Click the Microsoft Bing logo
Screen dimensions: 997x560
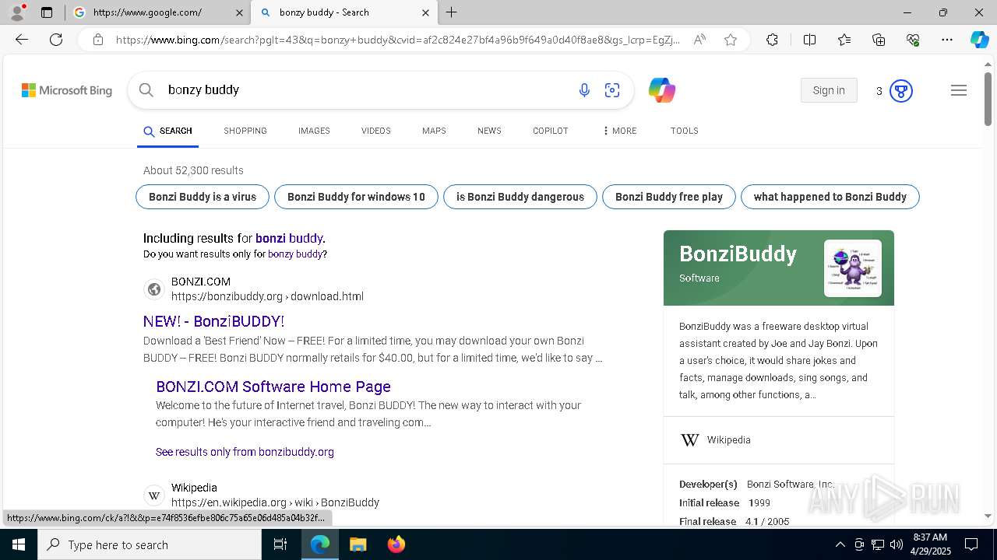(x=67, y=90)
